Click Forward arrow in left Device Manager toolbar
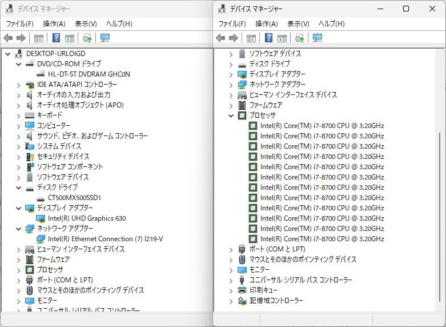The image size is (446, 327). 21,38
